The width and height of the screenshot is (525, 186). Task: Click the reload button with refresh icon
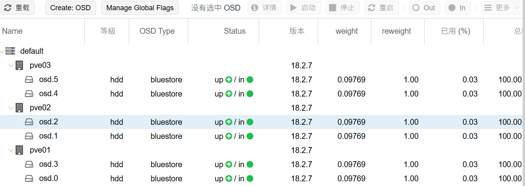18,8
